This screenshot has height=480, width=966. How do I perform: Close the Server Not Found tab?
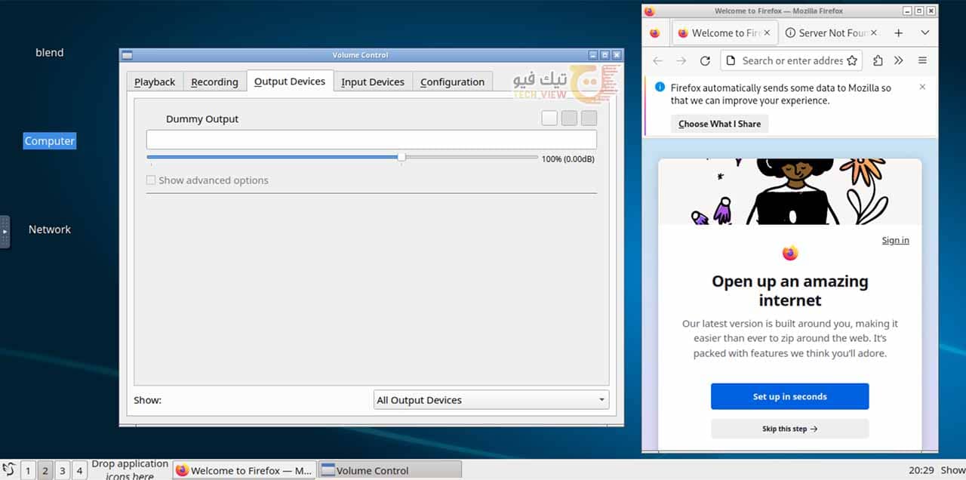(x=874, y=33)
